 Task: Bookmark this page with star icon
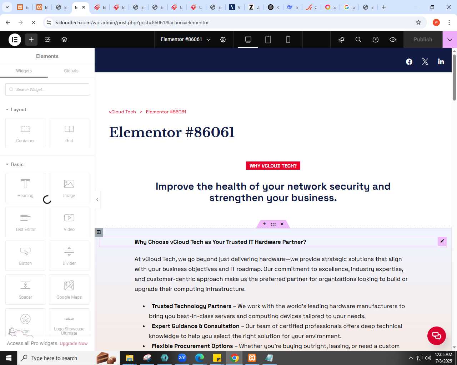pos(418,22)
